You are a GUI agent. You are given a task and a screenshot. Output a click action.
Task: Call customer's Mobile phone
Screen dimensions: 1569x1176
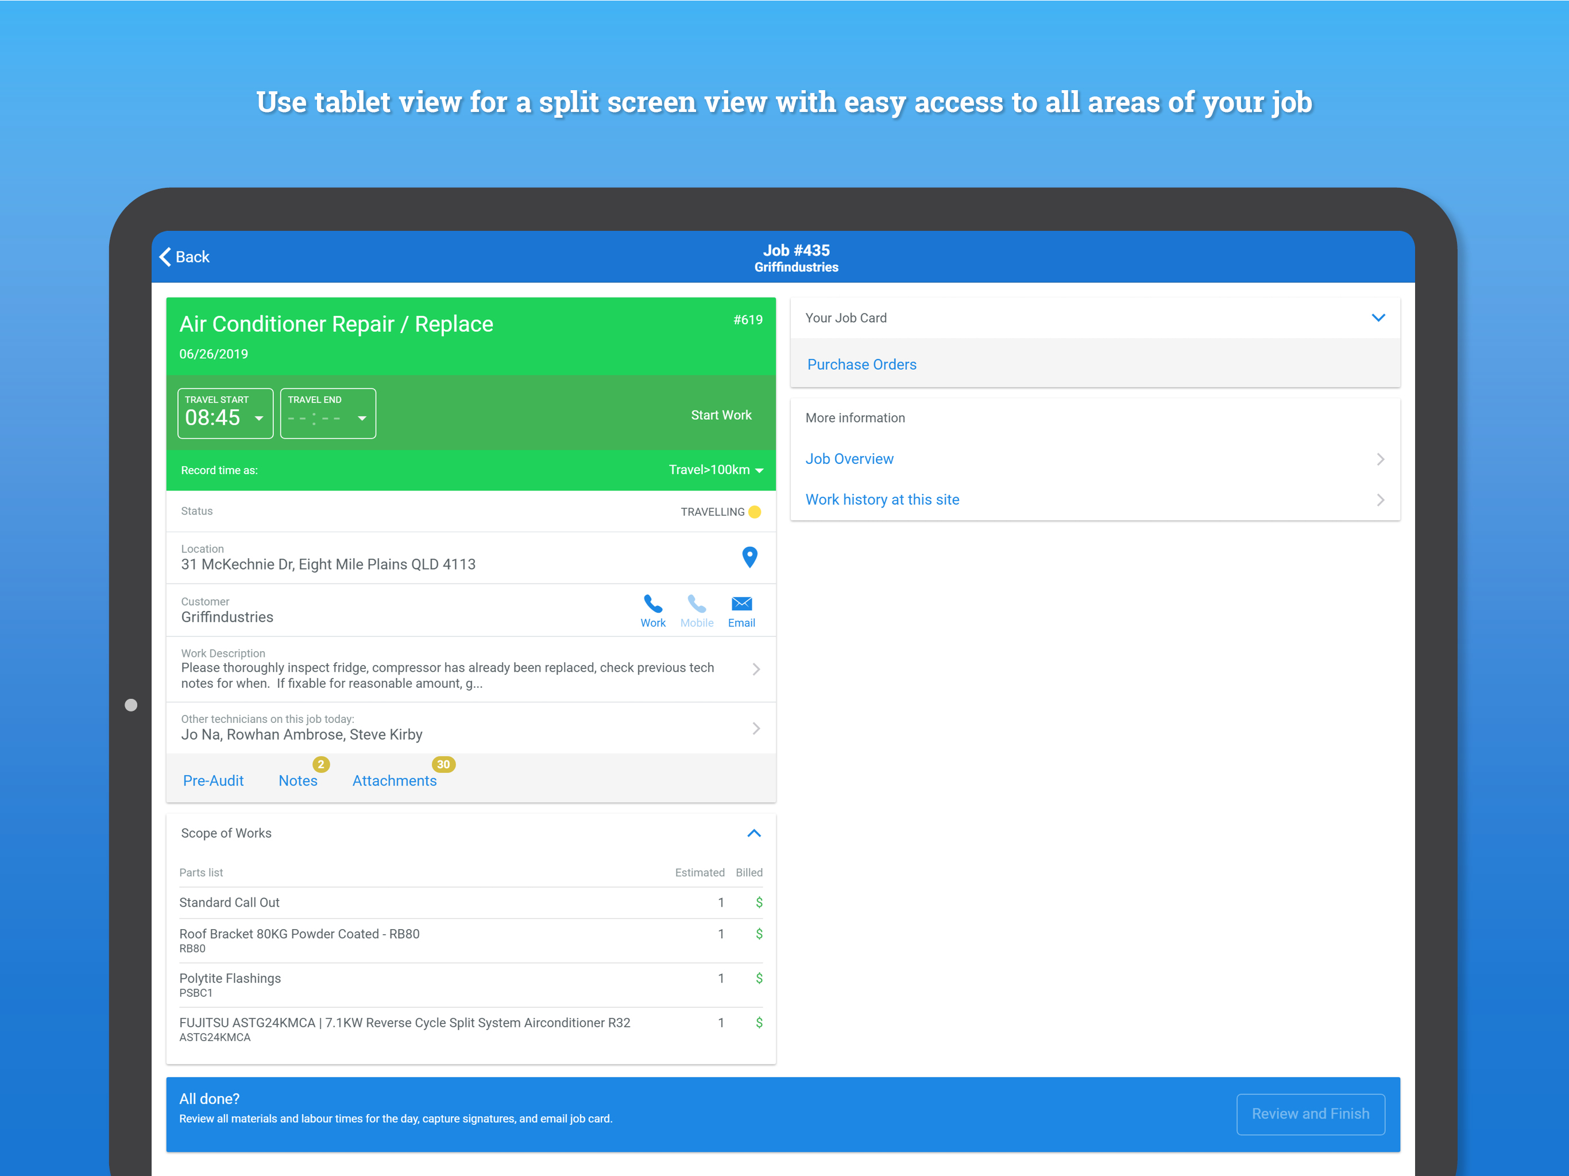coord(697,612)
